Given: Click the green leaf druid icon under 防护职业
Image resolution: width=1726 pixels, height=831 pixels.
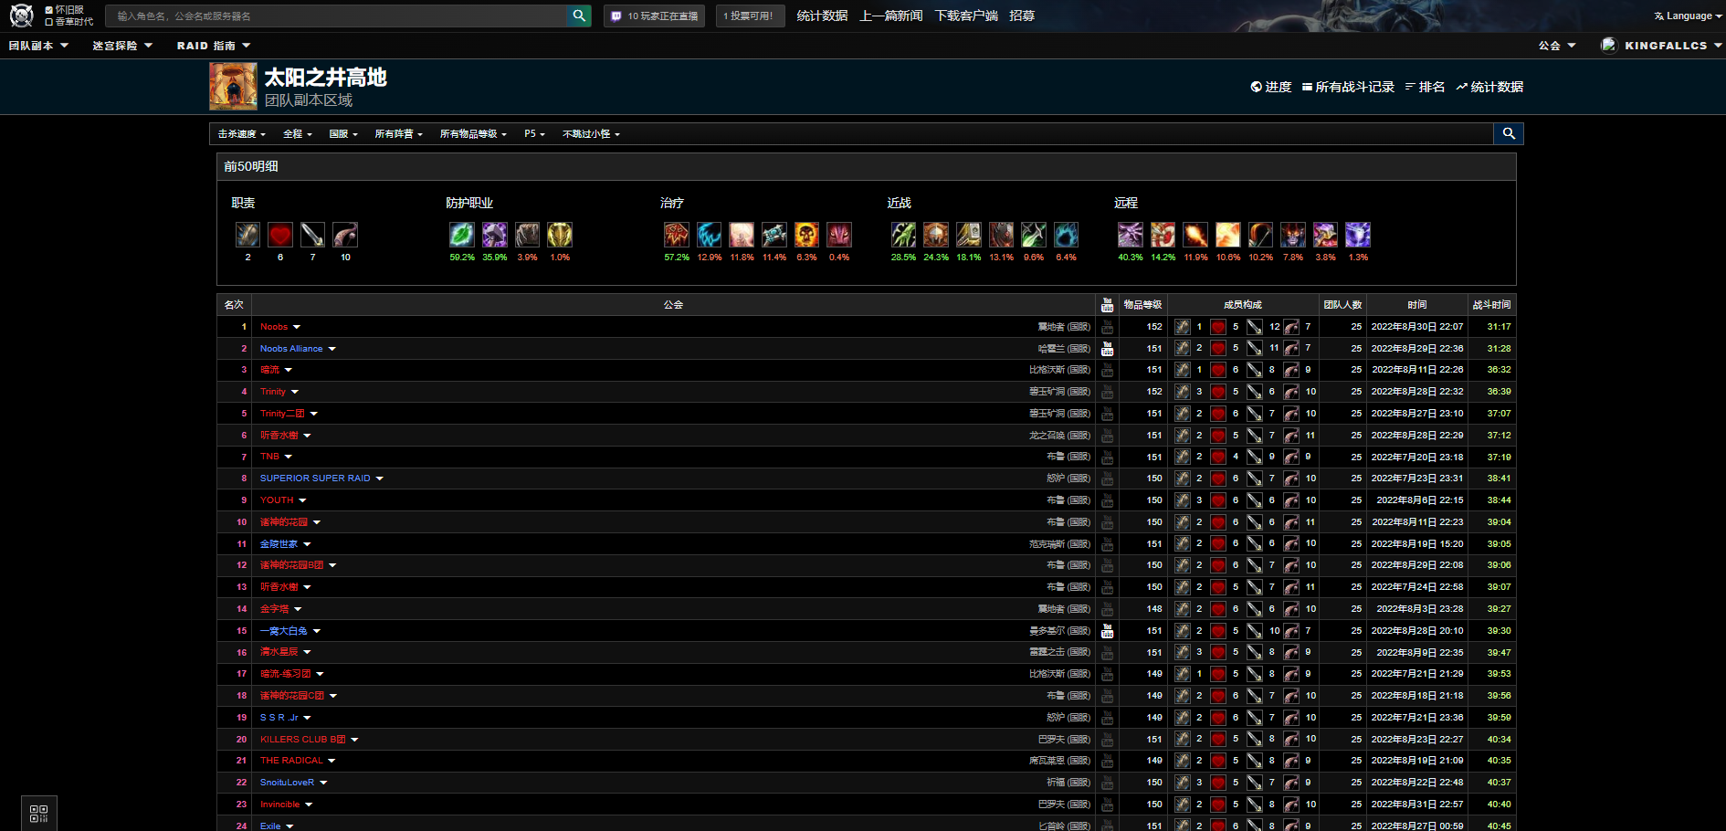Looking at the screenshot, I should pos(461,236).
